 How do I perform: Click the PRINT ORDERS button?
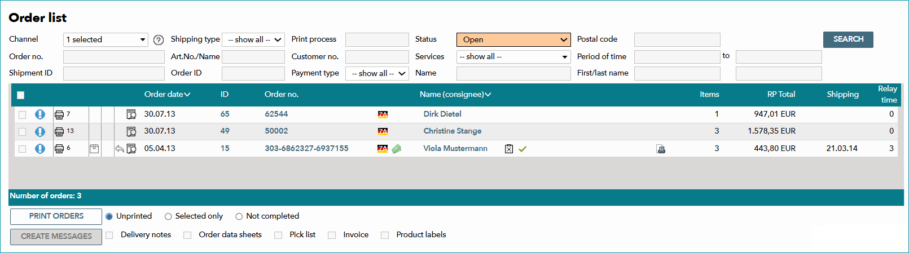click(x=56, y=216)
